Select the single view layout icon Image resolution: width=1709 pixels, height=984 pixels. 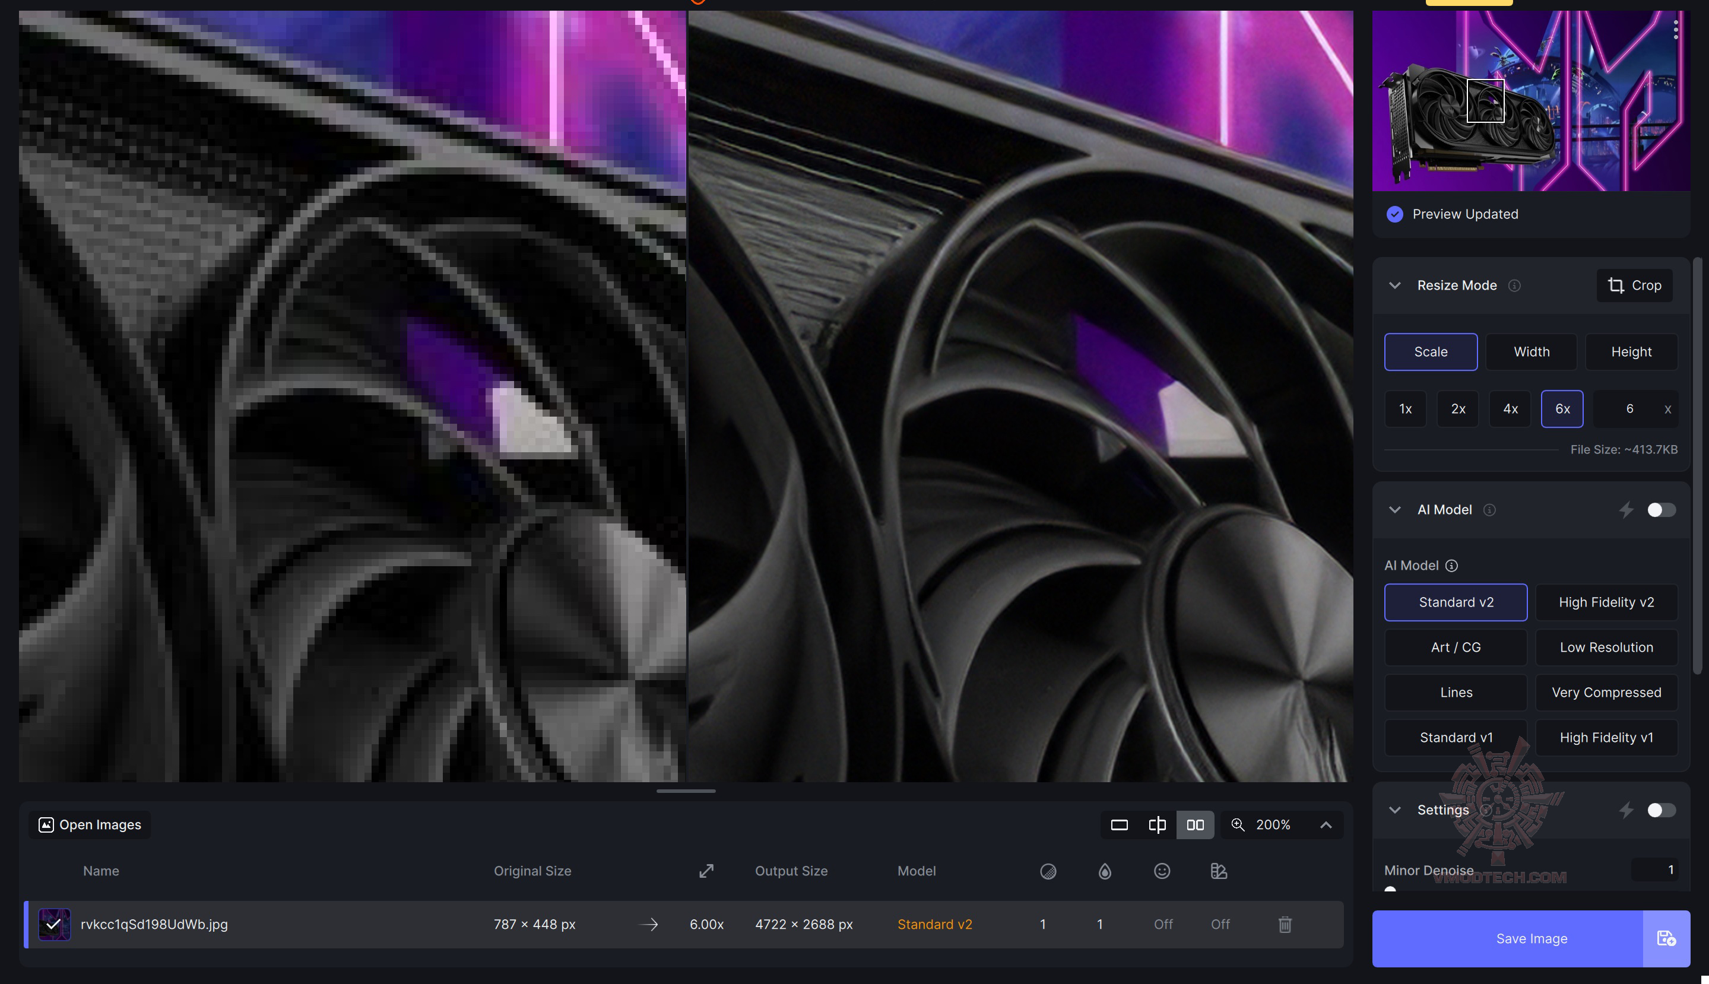(1119, 824)
